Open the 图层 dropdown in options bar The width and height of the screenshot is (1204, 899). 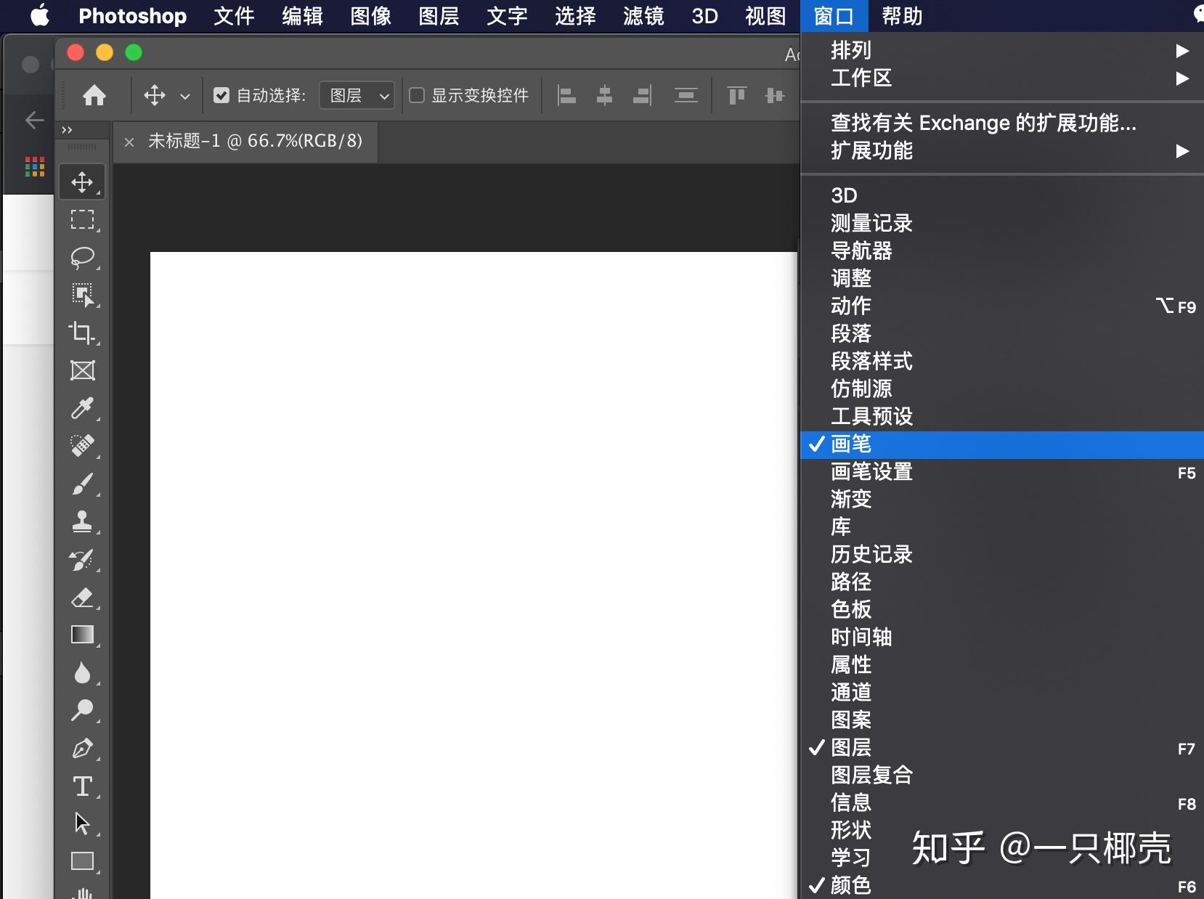[357, 95]
